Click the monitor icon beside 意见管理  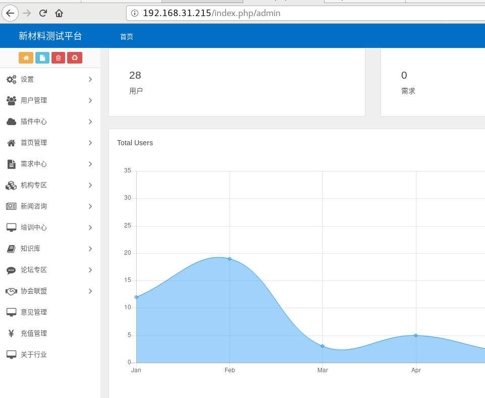pyautogui.click(x=12, y=312)
